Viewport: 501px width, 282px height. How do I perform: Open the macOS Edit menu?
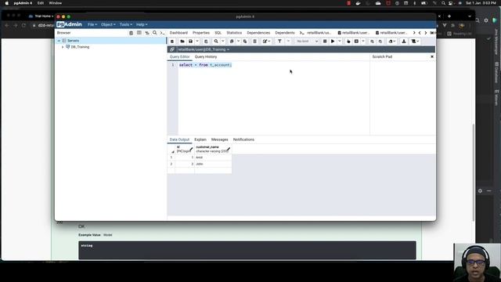pos(41,3)
